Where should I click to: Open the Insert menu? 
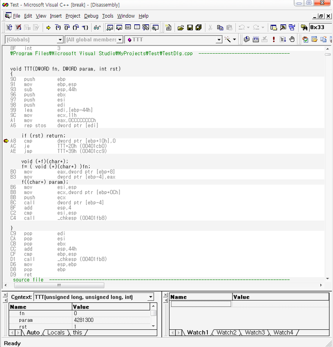[56, 16]
